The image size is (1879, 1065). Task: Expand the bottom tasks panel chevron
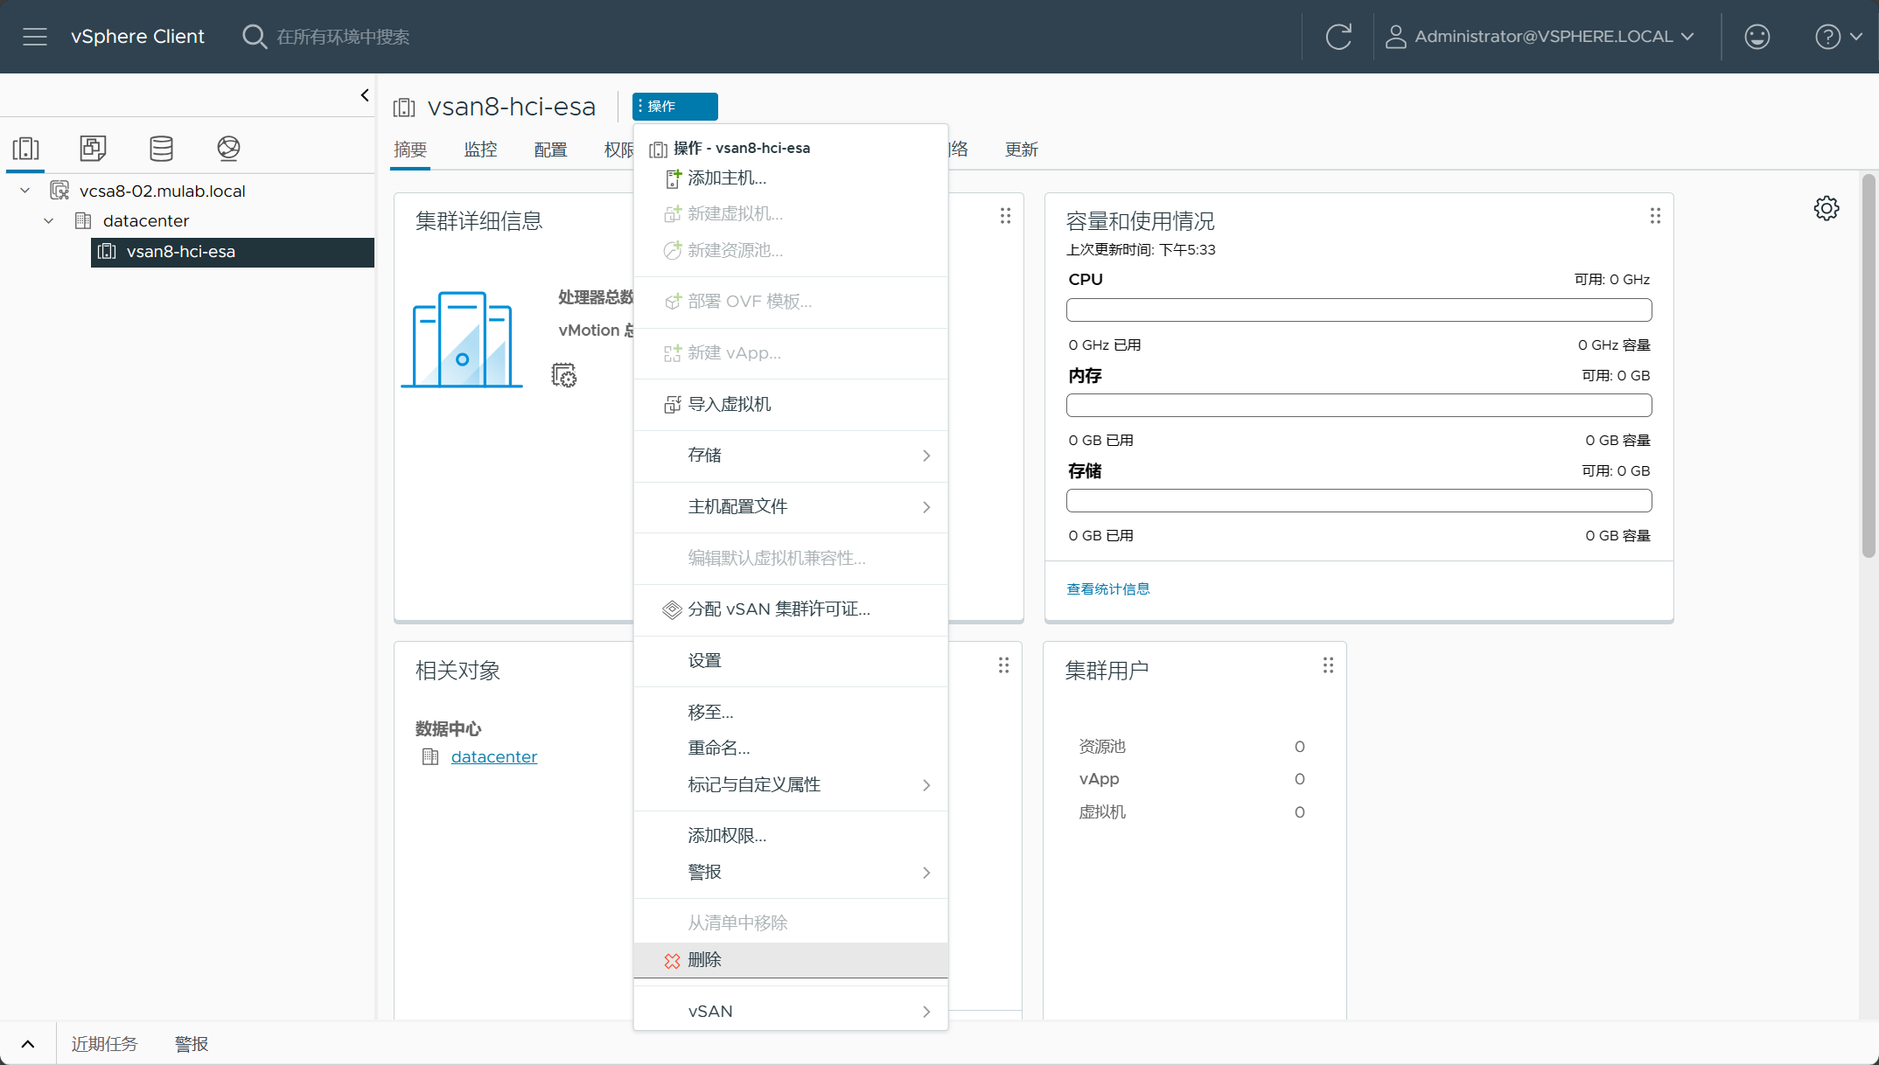click(28, 1044)
